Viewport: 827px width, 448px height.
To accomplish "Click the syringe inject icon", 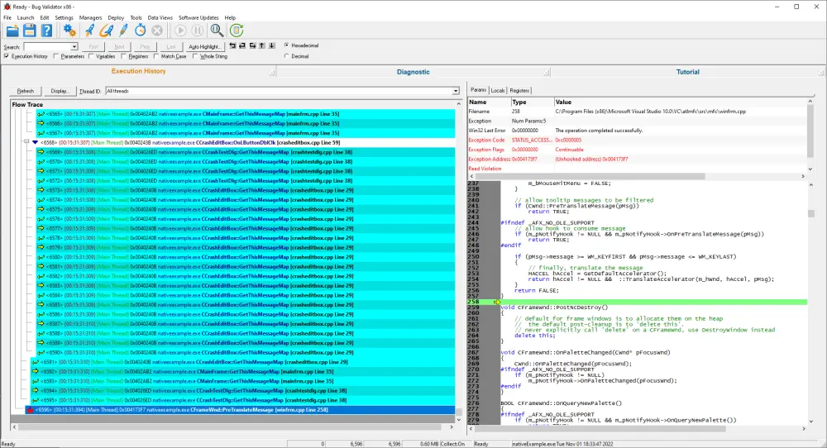I will pyautogui.click(x=123, y=31).
